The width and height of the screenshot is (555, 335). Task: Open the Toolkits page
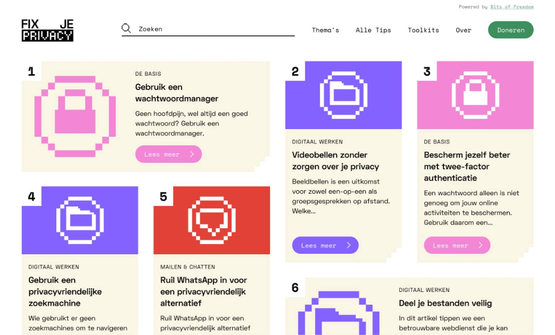(423, 30)
